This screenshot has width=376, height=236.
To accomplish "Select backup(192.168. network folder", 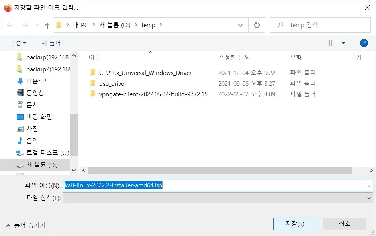I will tap(43, 57).
